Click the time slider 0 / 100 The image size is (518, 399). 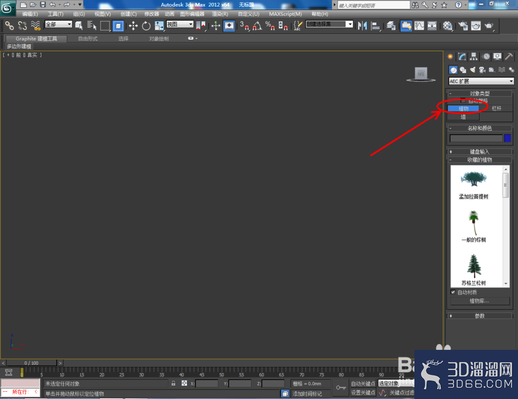click(32, 363)
